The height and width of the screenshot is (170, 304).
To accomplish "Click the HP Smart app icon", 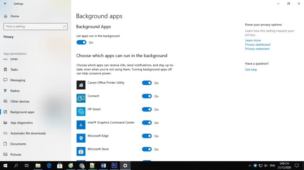I will 81,112.
